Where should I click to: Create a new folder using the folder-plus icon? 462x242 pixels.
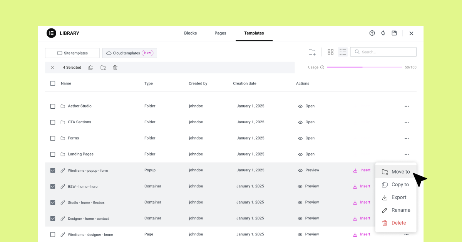(312, 52)
